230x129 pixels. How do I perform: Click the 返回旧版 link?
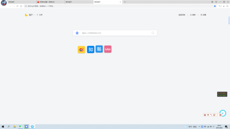(182, 15)
